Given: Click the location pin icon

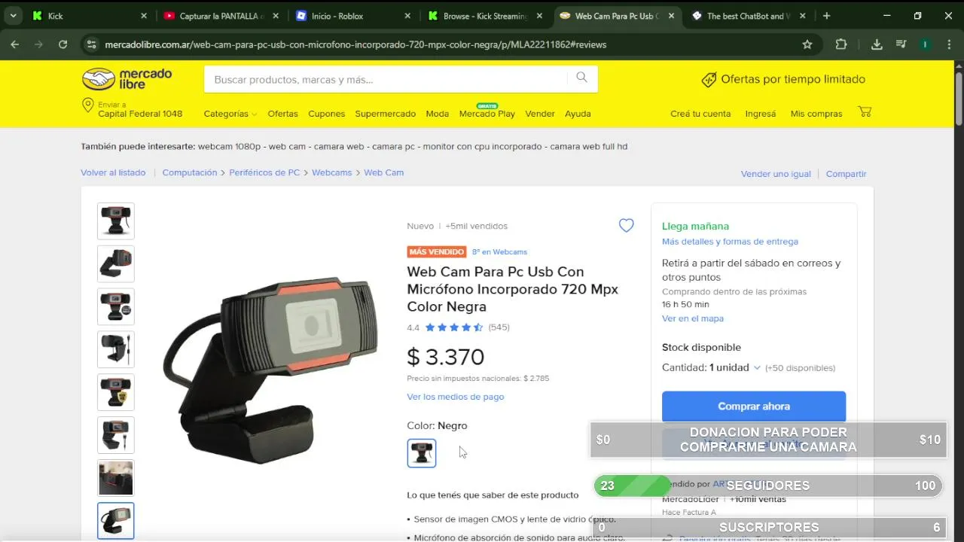Looking at the screenshot, I should [x=88, y=106].
